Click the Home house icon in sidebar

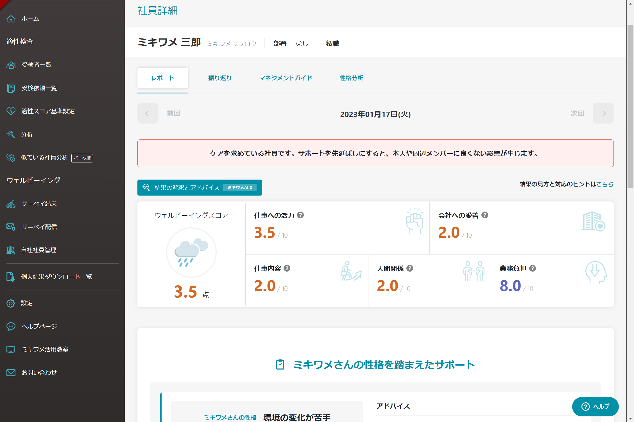11,19
